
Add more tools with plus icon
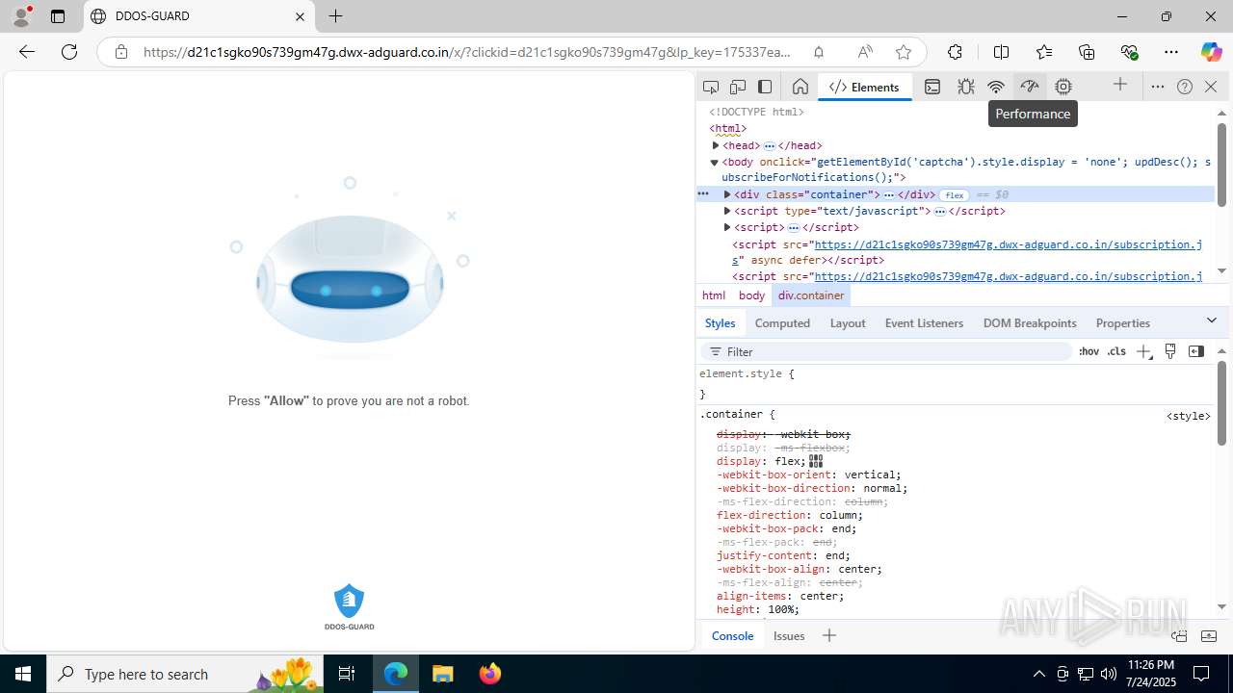(x=1120, y=86)
